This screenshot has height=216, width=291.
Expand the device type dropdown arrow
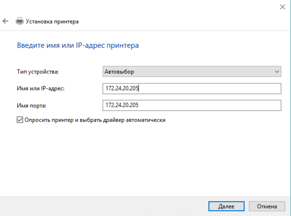point(276,72)
